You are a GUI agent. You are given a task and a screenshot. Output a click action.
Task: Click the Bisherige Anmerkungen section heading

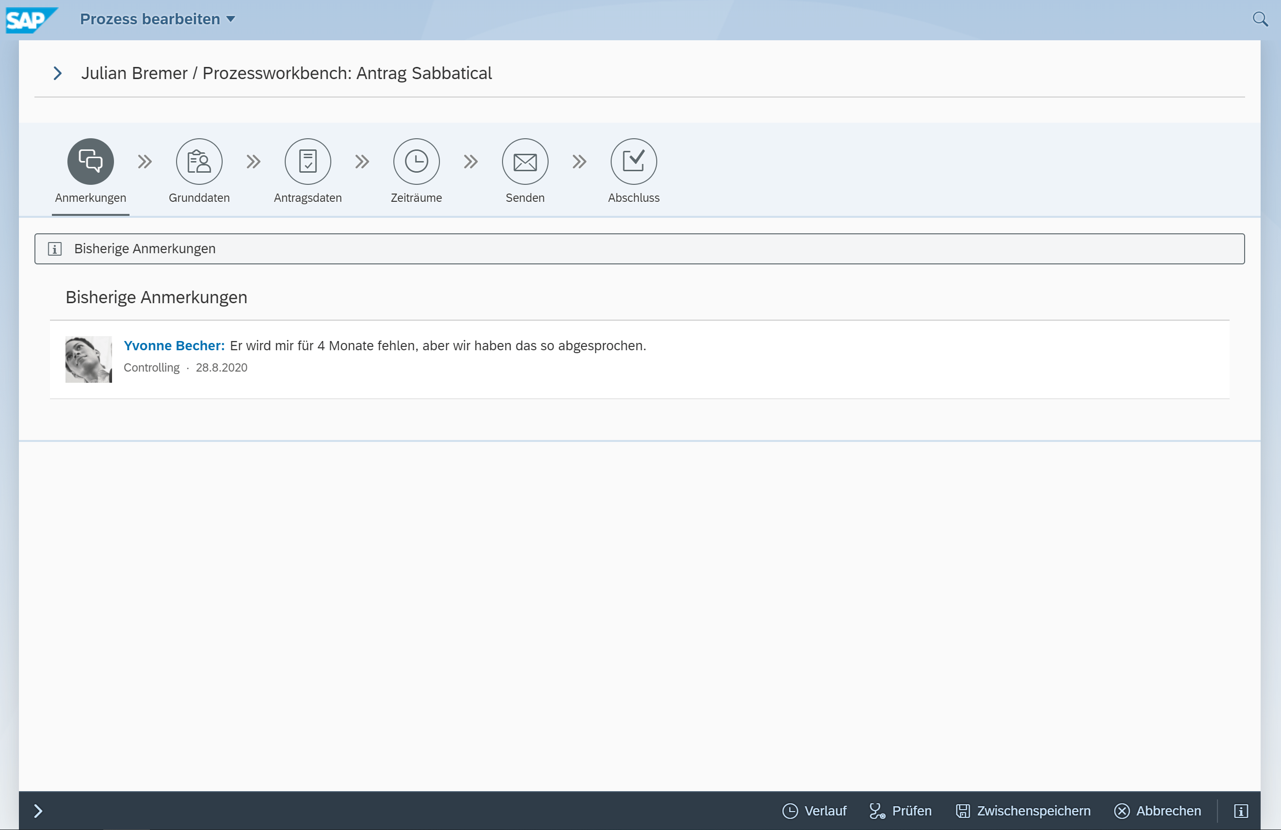[x=157, y=297]
